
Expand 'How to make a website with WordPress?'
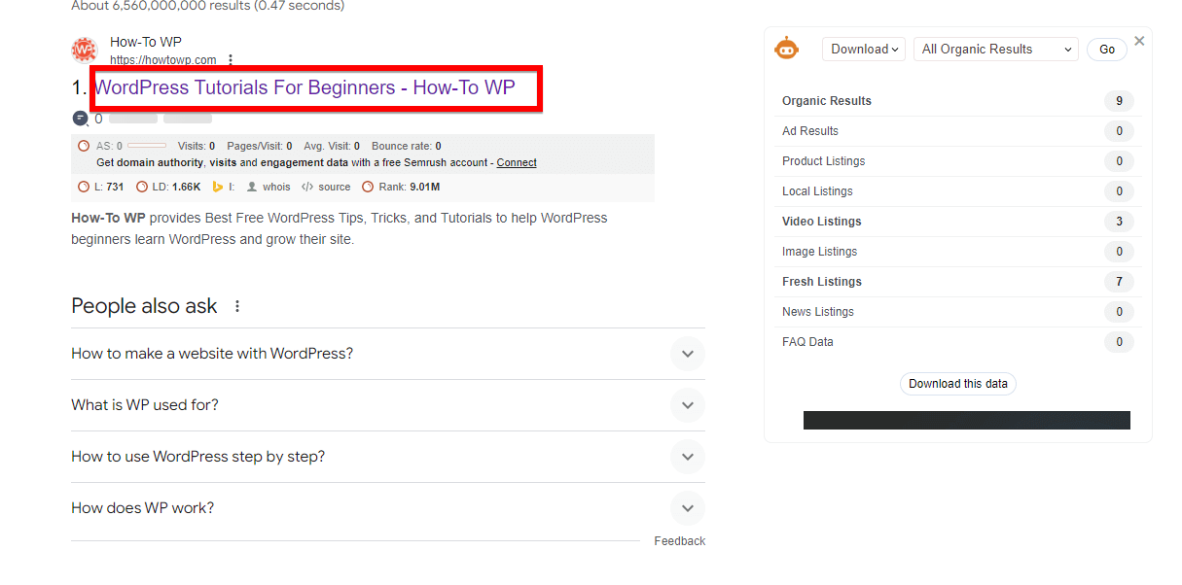coord(687,354)
